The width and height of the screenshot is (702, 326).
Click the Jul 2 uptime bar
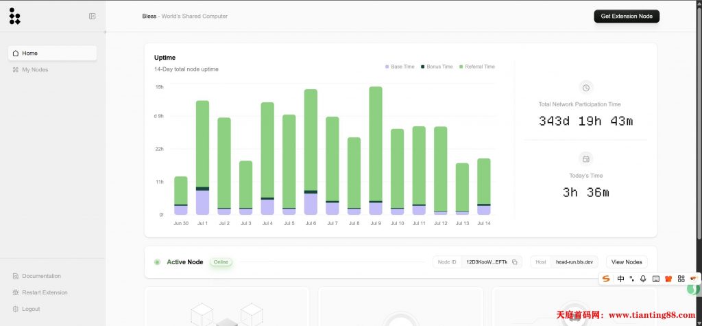[x=224, y=166]
